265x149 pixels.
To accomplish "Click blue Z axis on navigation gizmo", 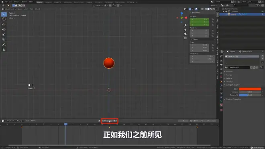I will pos(181,13).
